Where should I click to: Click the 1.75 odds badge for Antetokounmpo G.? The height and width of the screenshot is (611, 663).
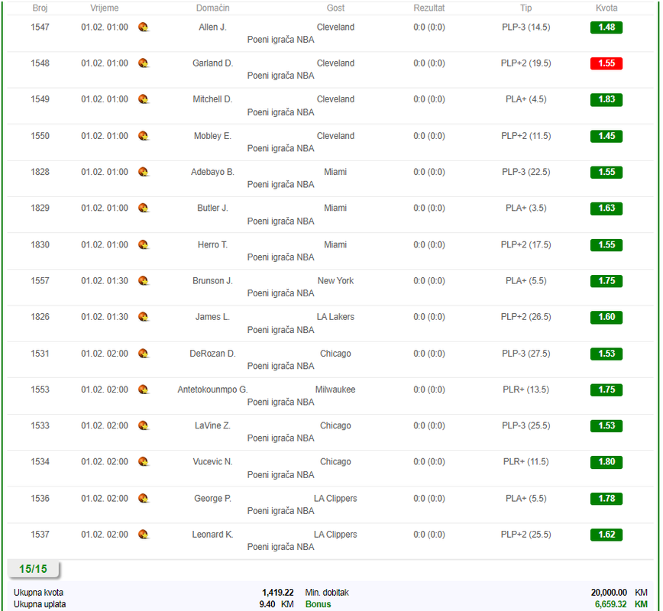point(606,390)
